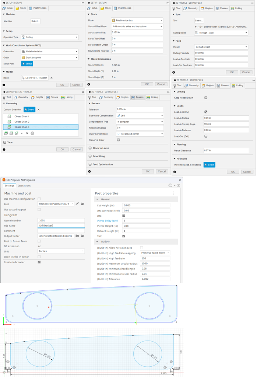
Task: Click the edit post pencil icon
Action: pyautogui.click(x=77, y=204)
